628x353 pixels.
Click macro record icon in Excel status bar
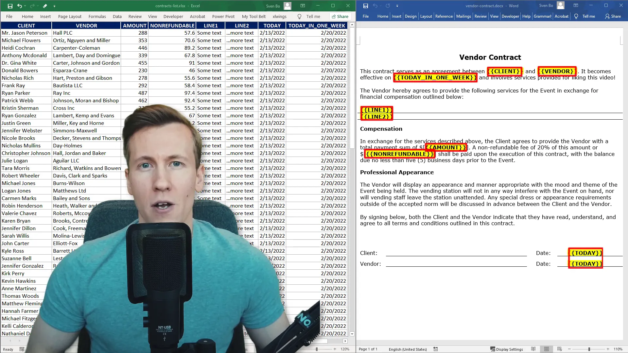tap(22, 349)
